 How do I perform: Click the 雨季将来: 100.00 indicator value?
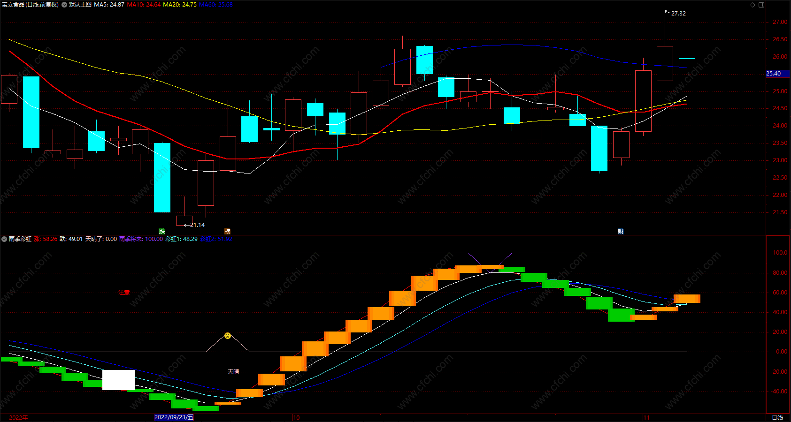point(141,239)
